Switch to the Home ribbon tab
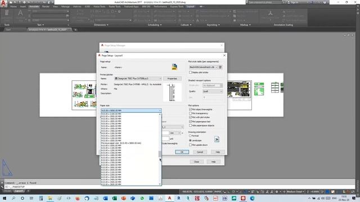Screen dimensions: 360x202 click(x=13, y=7)
